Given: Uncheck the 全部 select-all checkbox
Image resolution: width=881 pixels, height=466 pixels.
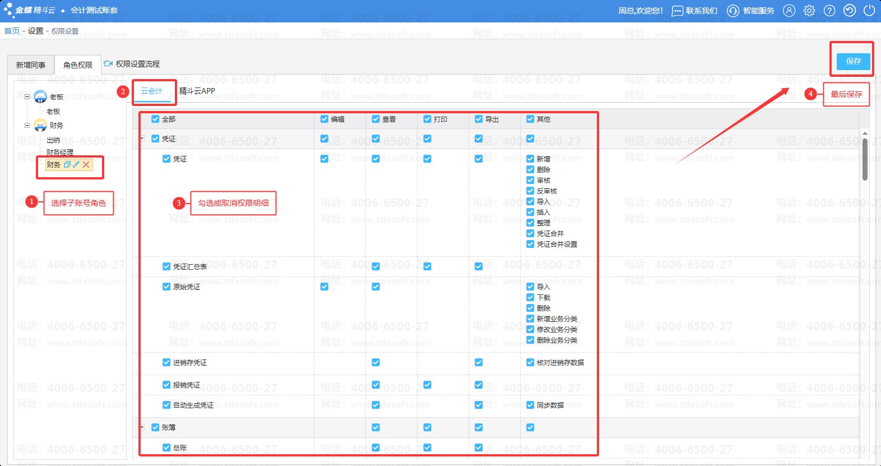Looking at the screenshot, I should coord(155,119).
